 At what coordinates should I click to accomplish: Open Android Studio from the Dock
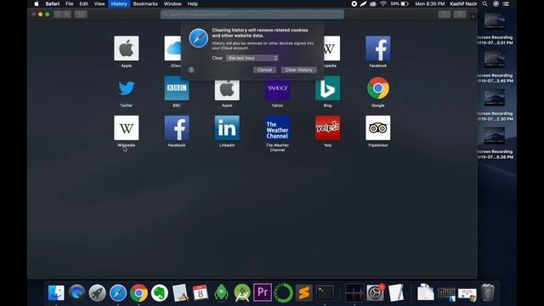click(x=241, y=292)
